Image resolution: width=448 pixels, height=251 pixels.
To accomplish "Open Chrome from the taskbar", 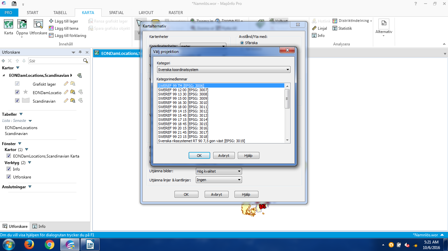I will pos(50,244).
